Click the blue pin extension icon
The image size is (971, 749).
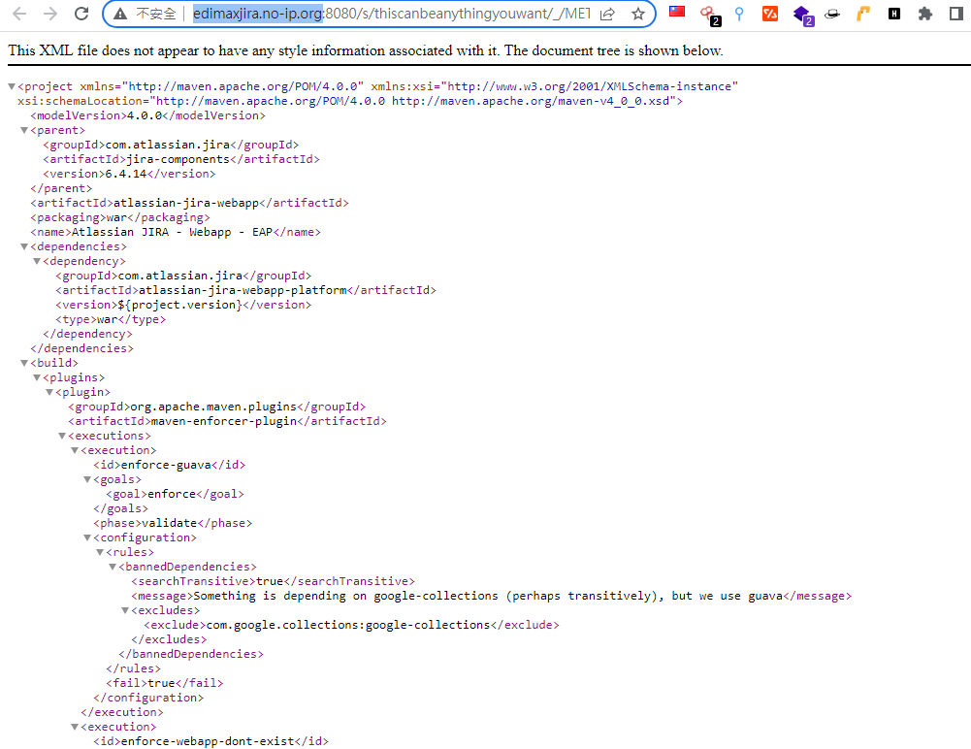coord(739,14)
